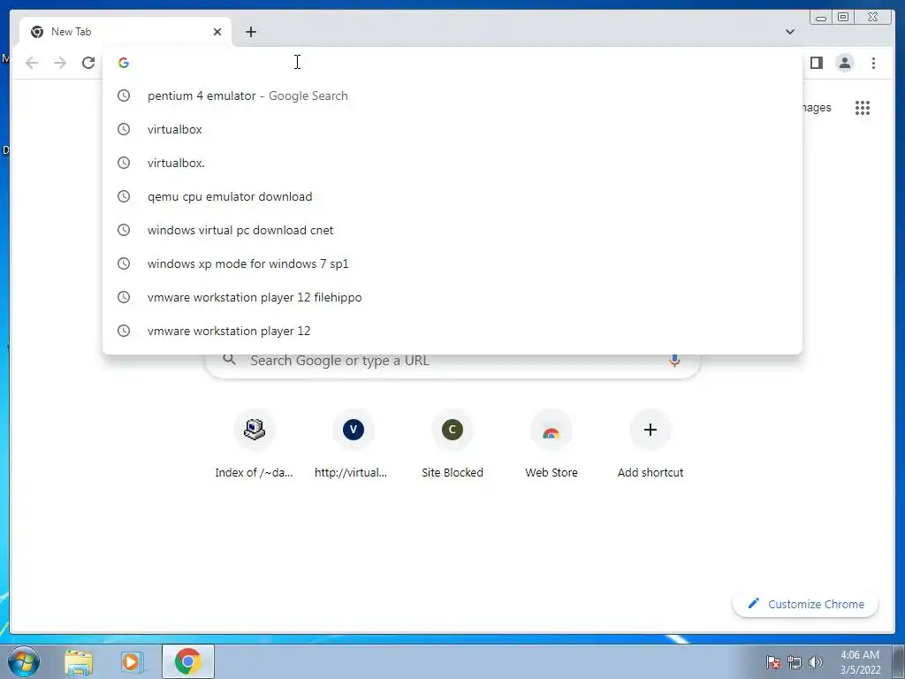Screen dimensions: 905x679
Task: Open the Site Blocked shortcut tile
Action: point(452,445)
